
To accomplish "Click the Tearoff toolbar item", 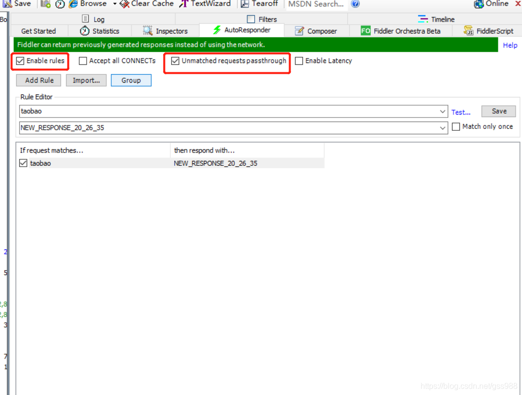I will (260, 3).
